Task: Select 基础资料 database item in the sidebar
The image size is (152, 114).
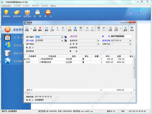Action: pyautogui.click(x=12, y=53)
